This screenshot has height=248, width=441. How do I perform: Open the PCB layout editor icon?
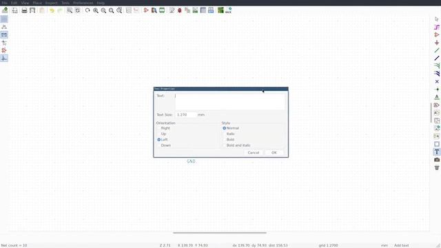[x=220, y=10]
